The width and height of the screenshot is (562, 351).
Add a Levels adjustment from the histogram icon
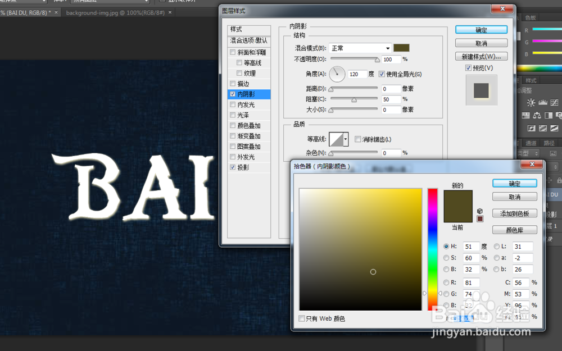[543, 103]
